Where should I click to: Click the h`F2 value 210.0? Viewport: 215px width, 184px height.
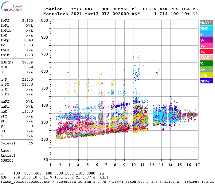coord(27,84)
